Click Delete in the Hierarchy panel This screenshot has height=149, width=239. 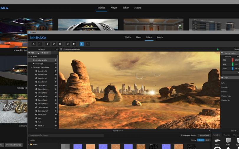tap(45, 53)
